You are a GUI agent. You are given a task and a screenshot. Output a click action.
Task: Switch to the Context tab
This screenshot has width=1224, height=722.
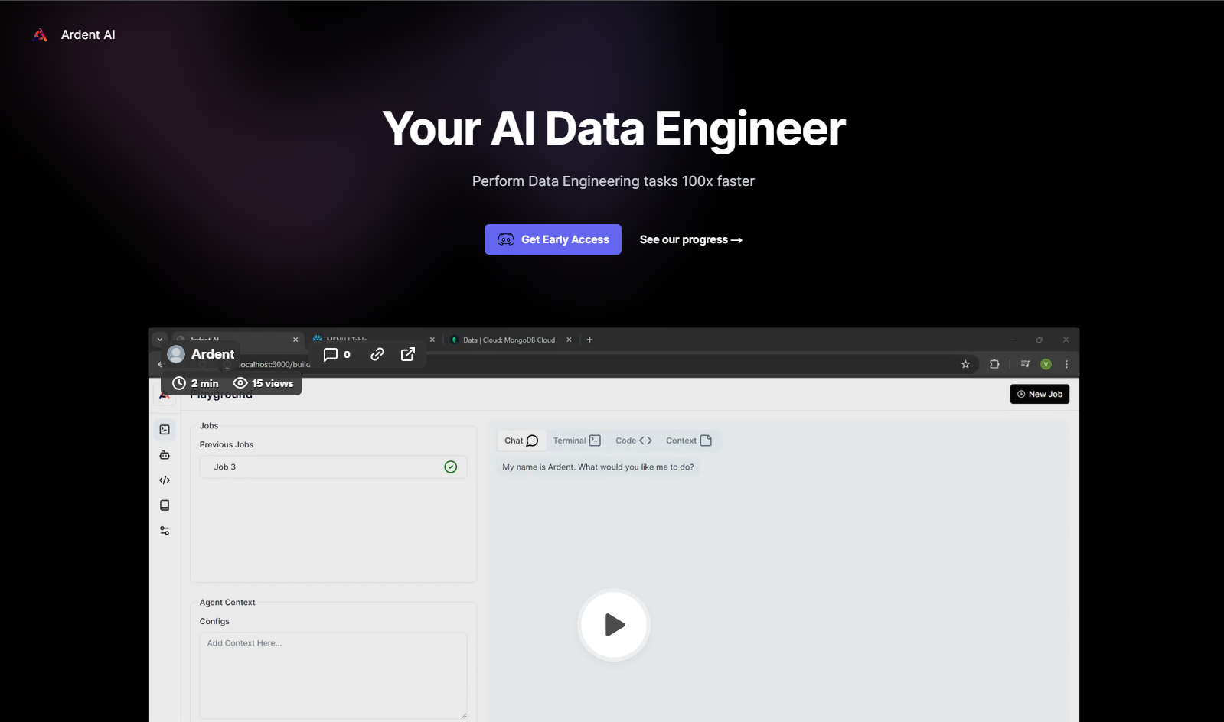(689, 441)
